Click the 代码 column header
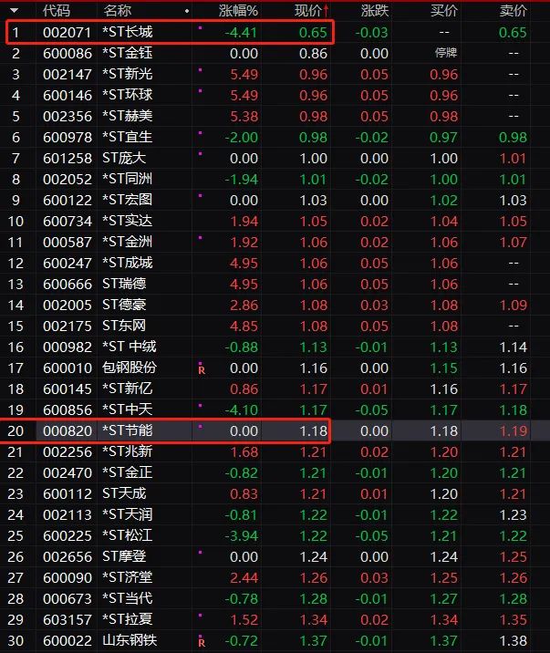This screenshot has width=550, height=653. click(57, 11)
